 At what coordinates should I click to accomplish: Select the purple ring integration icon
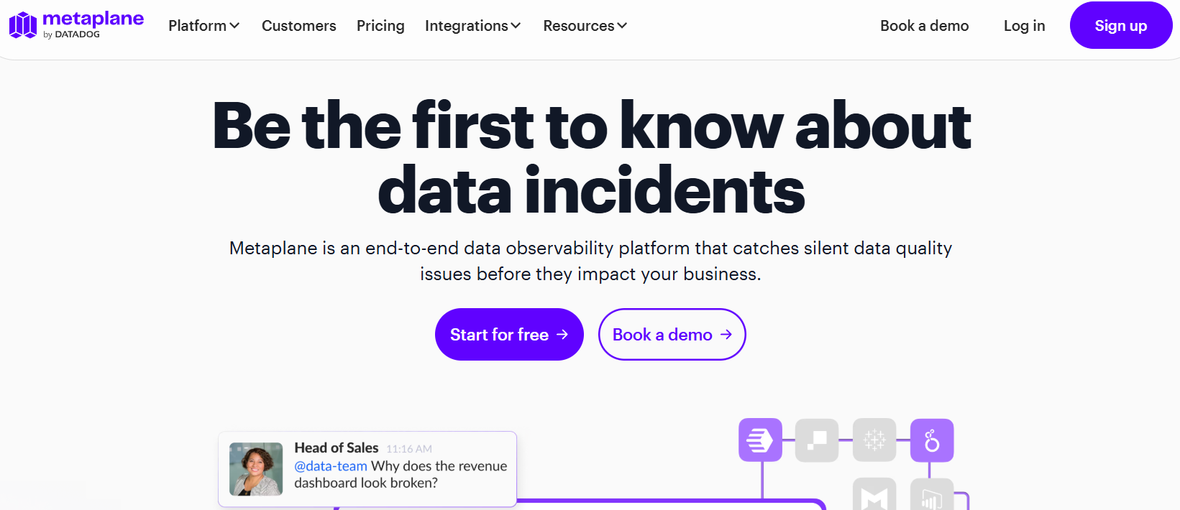pyautogui.click(x=932, y=440)
